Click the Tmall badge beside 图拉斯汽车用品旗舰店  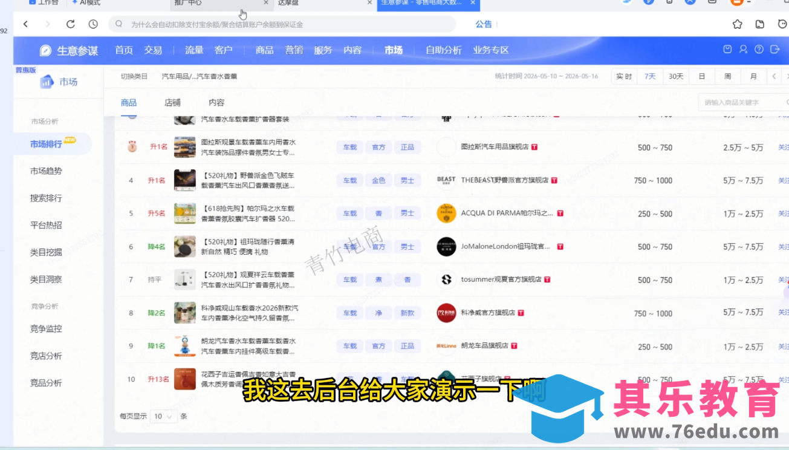click(534, 147)
